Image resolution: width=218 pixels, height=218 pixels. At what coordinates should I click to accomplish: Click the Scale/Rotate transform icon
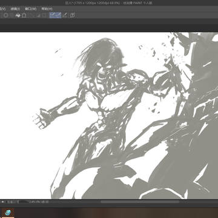[x=24, y=15]
